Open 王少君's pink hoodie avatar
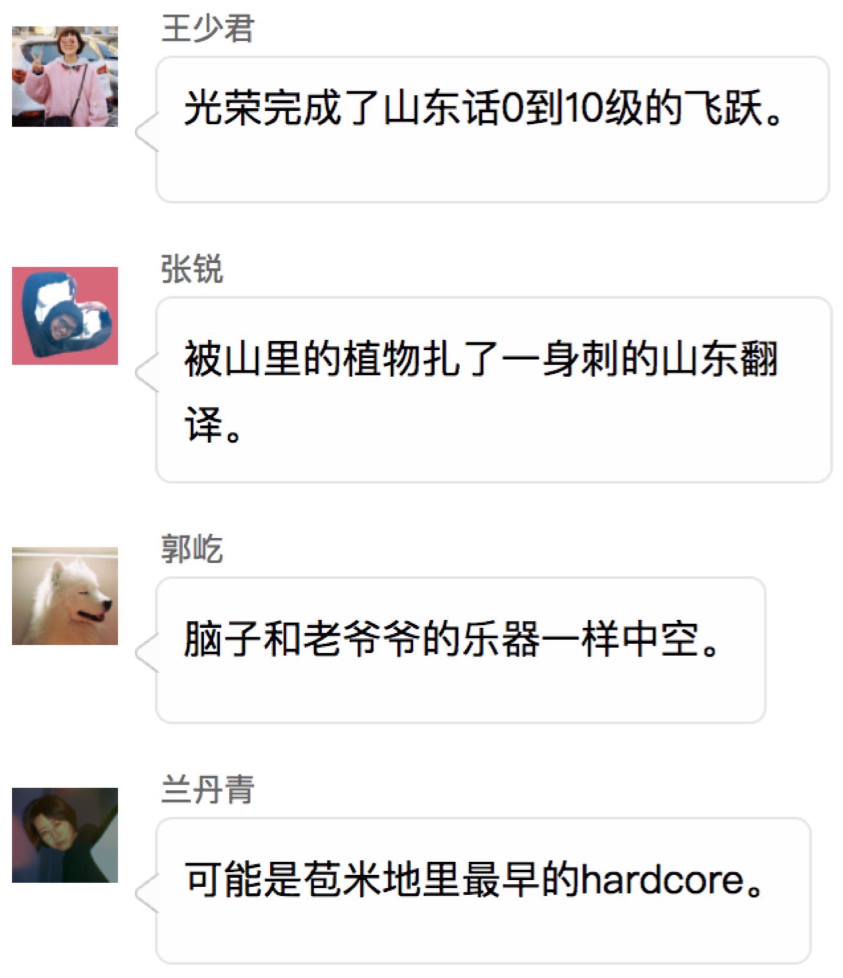This screenshot has height=978, width=843. pos(65,76)
